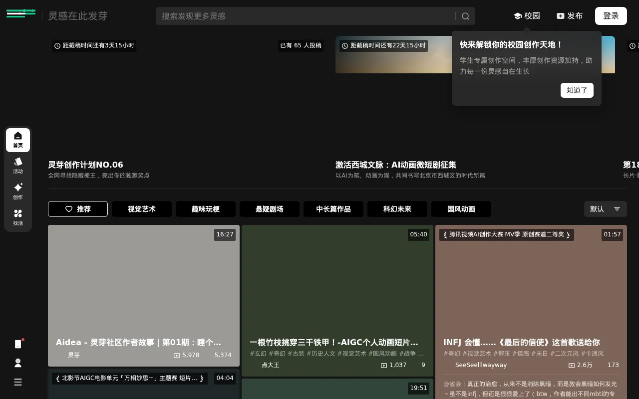
Task: Open the 激活西城文脉 banner image
Action: click(x=393, y=55)
